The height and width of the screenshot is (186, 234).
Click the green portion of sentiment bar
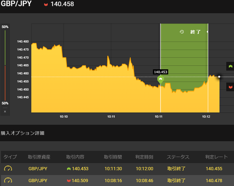point(5,48)
